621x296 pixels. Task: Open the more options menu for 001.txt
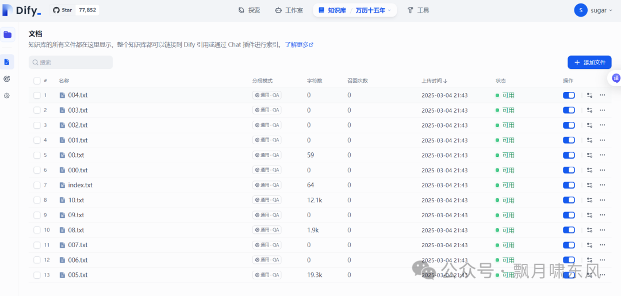tap(603, 140)
